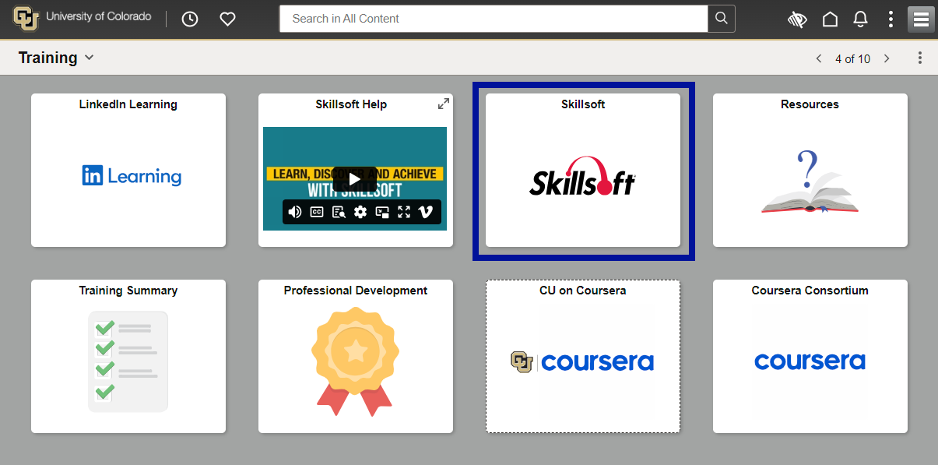Screen dimensions: 938x465
Task: Focus the Search in All Content field
Action: pos(494,19)
